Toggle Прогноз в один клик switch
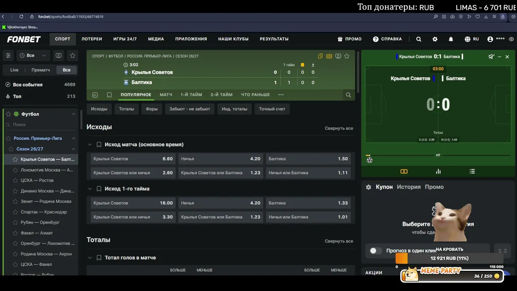This screenshot has height=291, width=517. (x=376, y=251)
